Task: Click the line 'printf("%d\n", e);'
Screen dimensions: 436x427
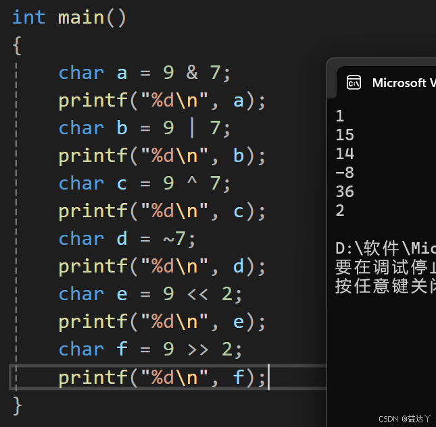Action: click(162, 322)
